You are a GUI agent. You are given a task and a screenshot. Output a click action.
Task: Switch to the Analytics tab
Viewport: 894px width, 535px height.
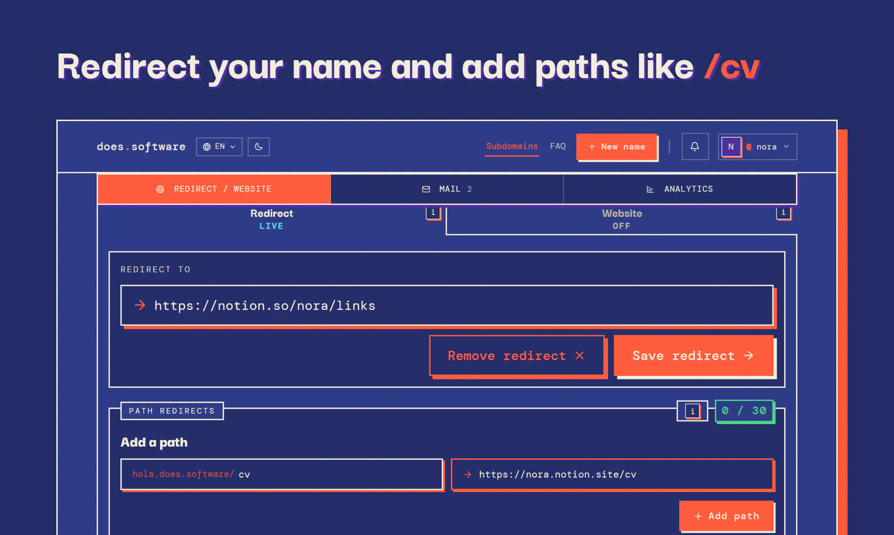click(680, 189)
